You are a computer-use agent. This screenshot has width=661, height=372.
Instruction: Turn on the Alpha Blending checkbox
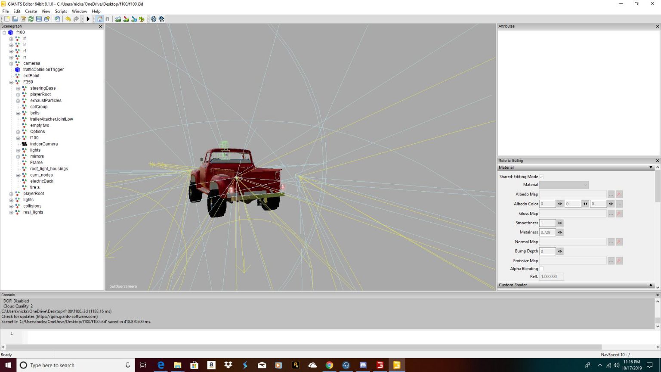point(541,268)
